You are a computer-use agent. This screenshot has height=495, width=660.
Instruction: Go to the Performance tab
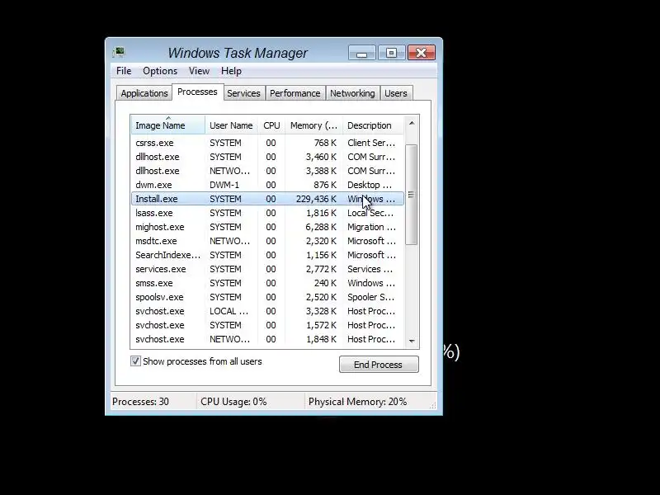(x=295, y=93)
